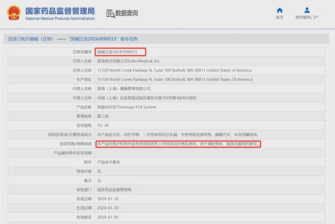
Task: Click the 产品储存条件及有效期 label
Action: 73,153
